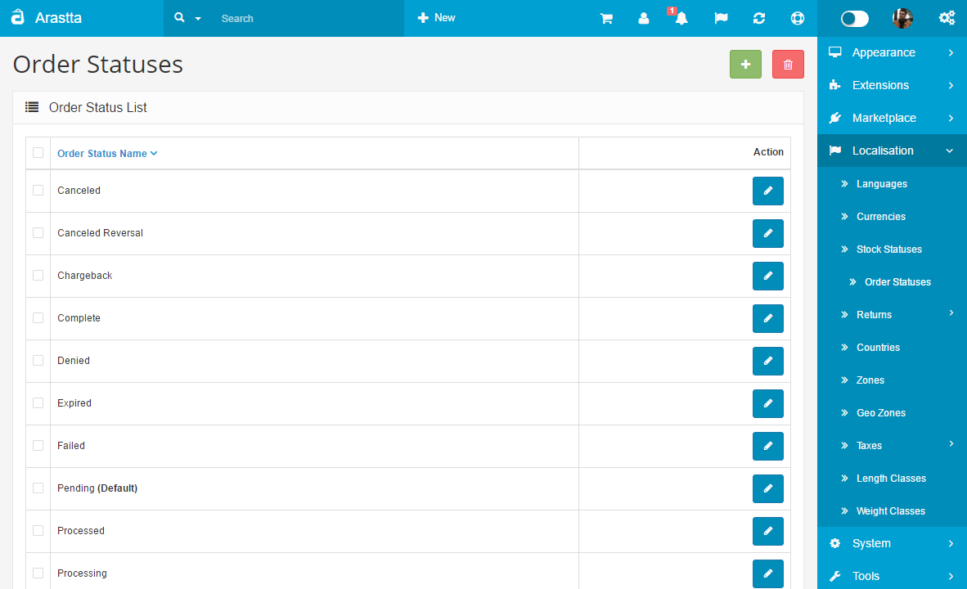The width and height of the screenshot is (967, 589).
Task: Open Languages in the sidebar
Action: click(x=881, y=184)
